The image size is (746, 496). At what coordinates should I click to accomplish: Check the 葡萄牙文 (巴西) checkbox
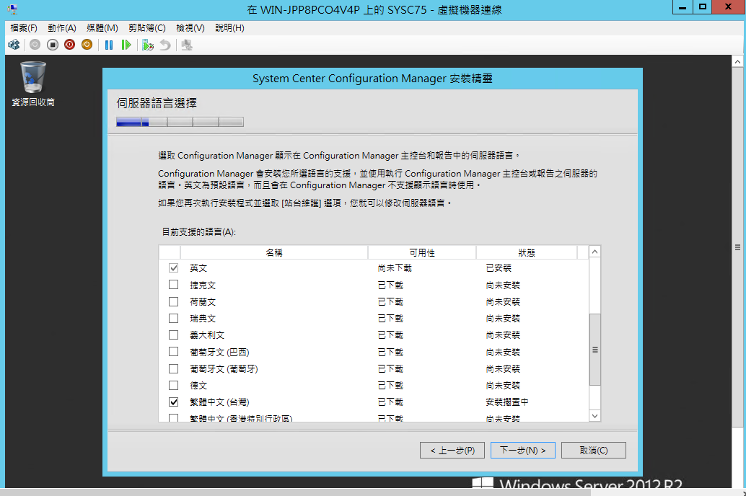point(174,351)
